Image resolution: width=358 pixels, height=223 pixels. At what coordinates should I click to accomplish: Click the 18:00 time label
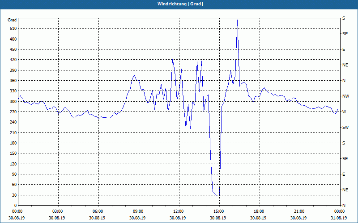coord(258,211)
